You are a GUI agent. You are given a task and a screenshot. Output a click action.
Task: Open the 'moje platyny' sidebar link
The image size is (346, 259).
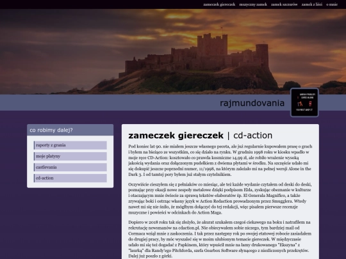pyautogui.click(x=70, y=156)
